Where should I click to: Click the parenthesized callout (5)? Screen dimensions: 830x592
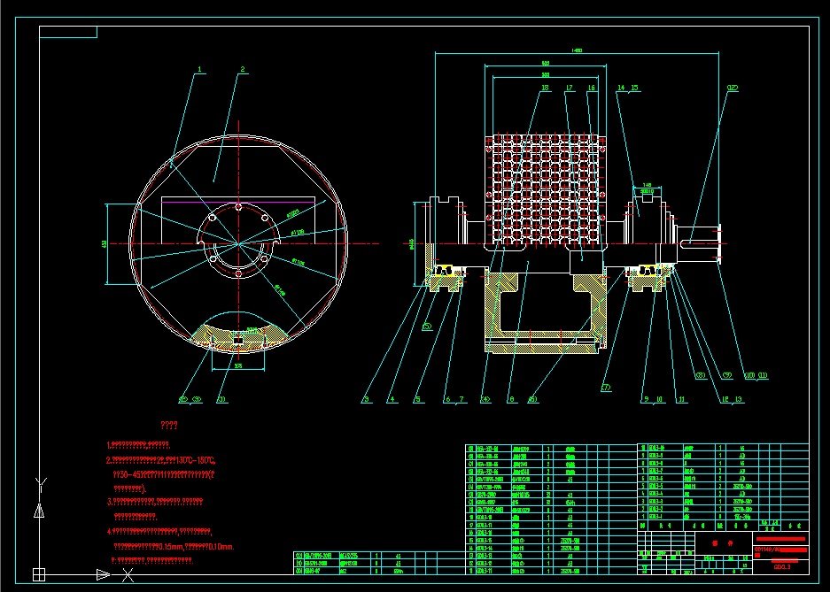coord(427,327)
